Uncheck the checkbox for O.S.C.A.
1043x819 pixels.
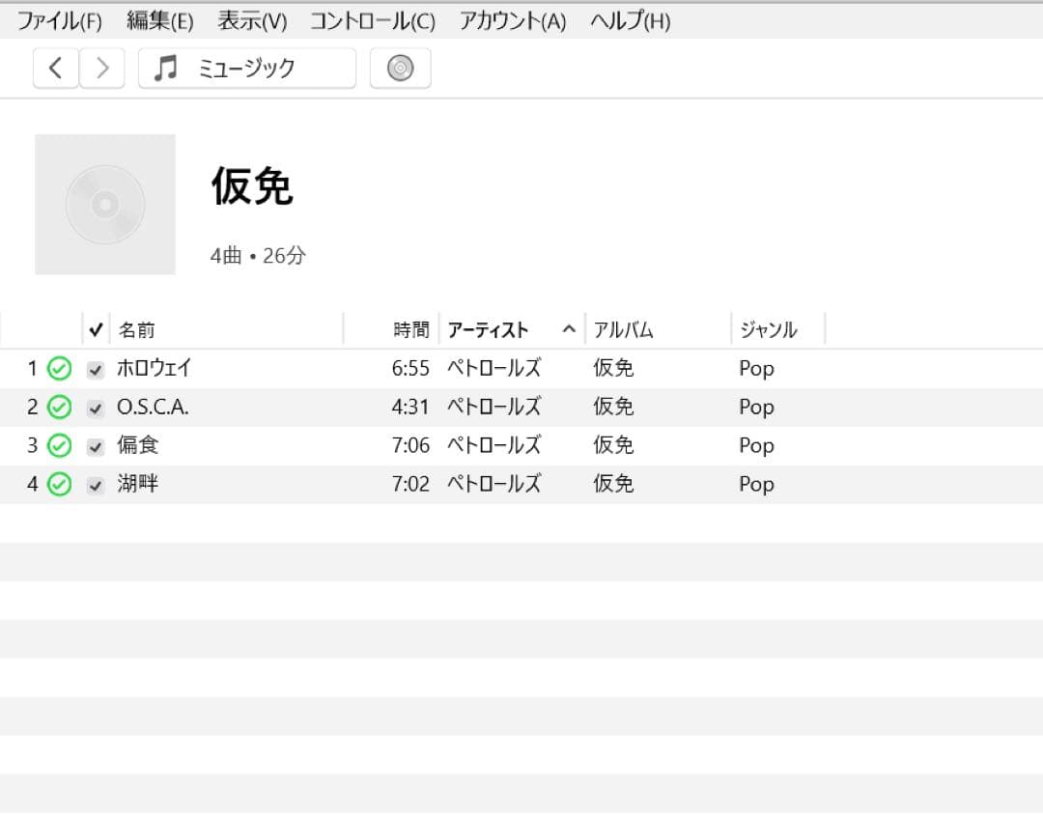point(96,409)
